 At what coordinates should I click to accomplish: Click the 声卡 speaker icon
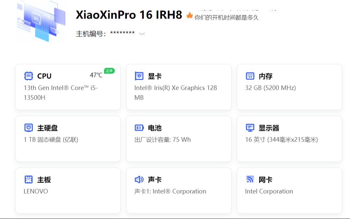[139, 179]
